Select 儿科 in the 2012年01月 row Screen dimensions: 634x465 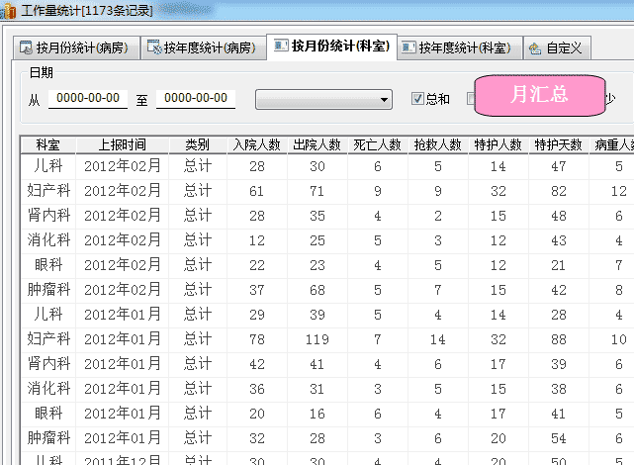click(48, 315)
